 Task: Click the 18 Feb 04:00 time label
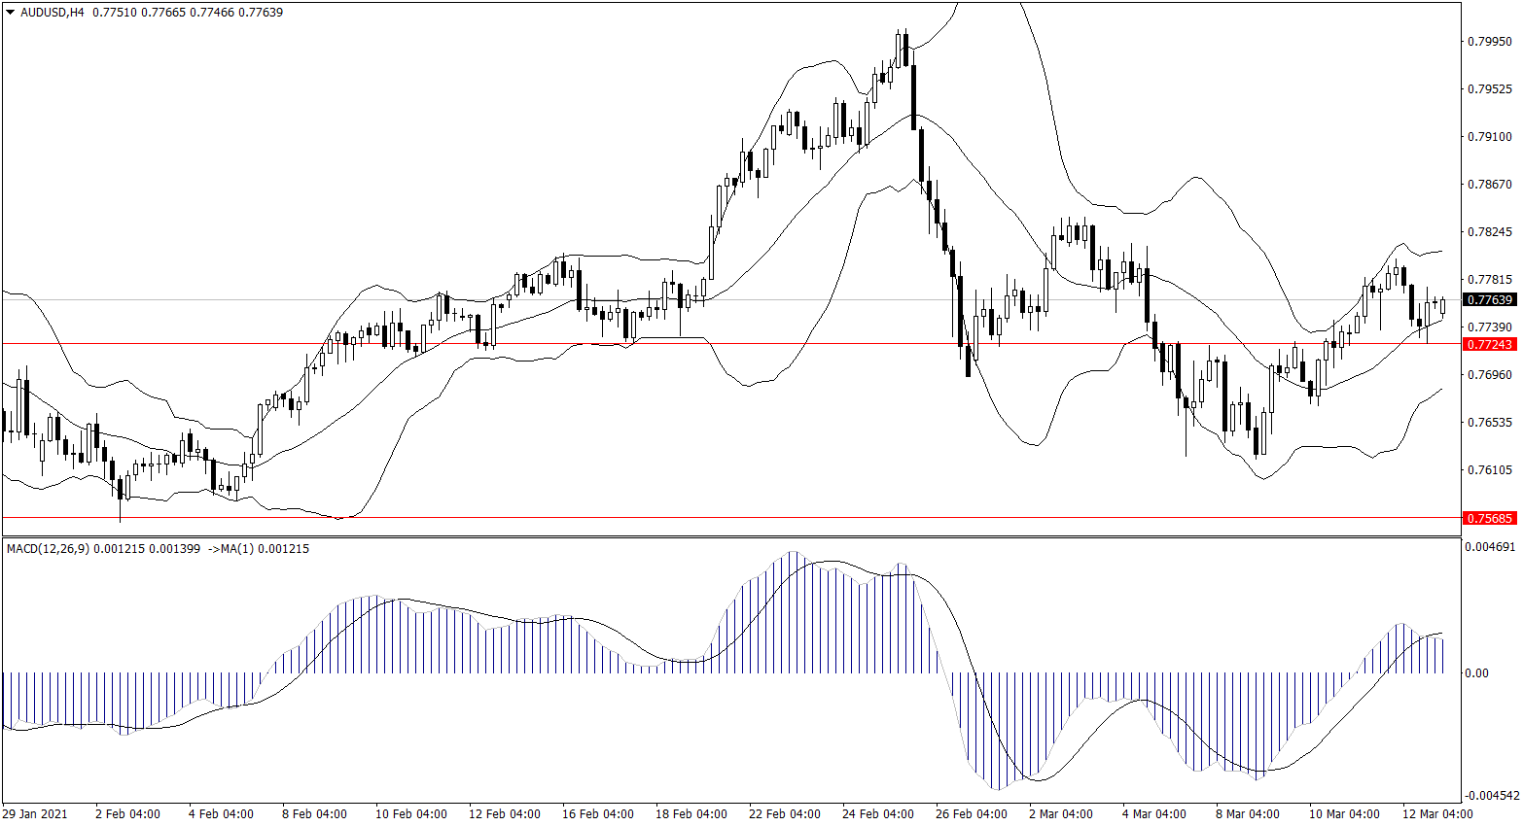[x=691, y=814]
